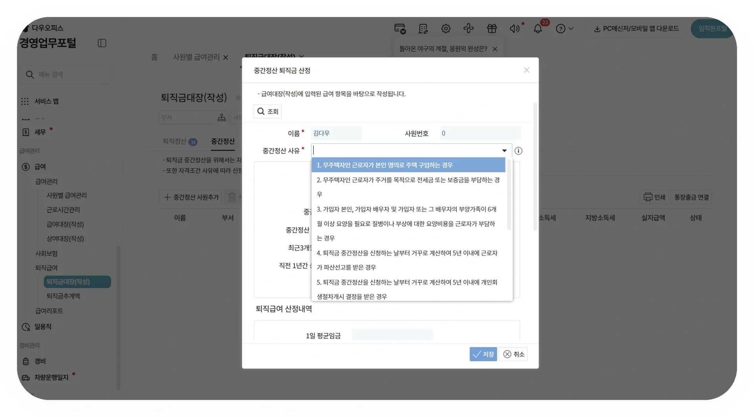
Task: Open the 서비스 맵 grid icon
Action: tap(25, 101)
